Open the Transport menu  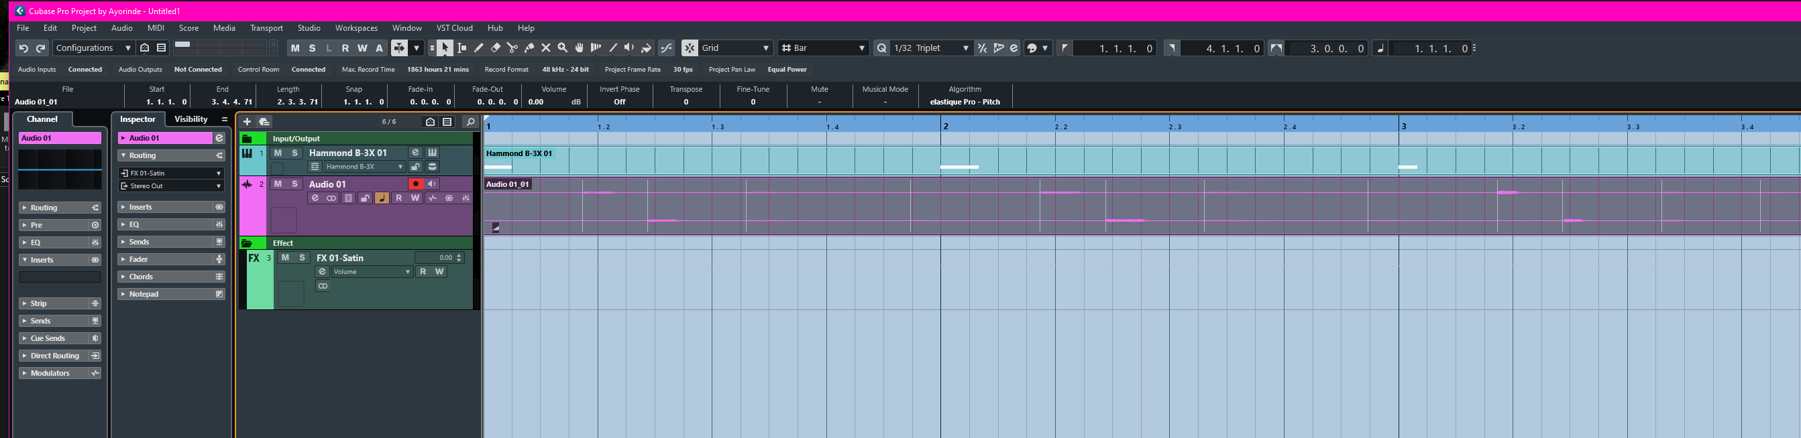pos(266,28)
